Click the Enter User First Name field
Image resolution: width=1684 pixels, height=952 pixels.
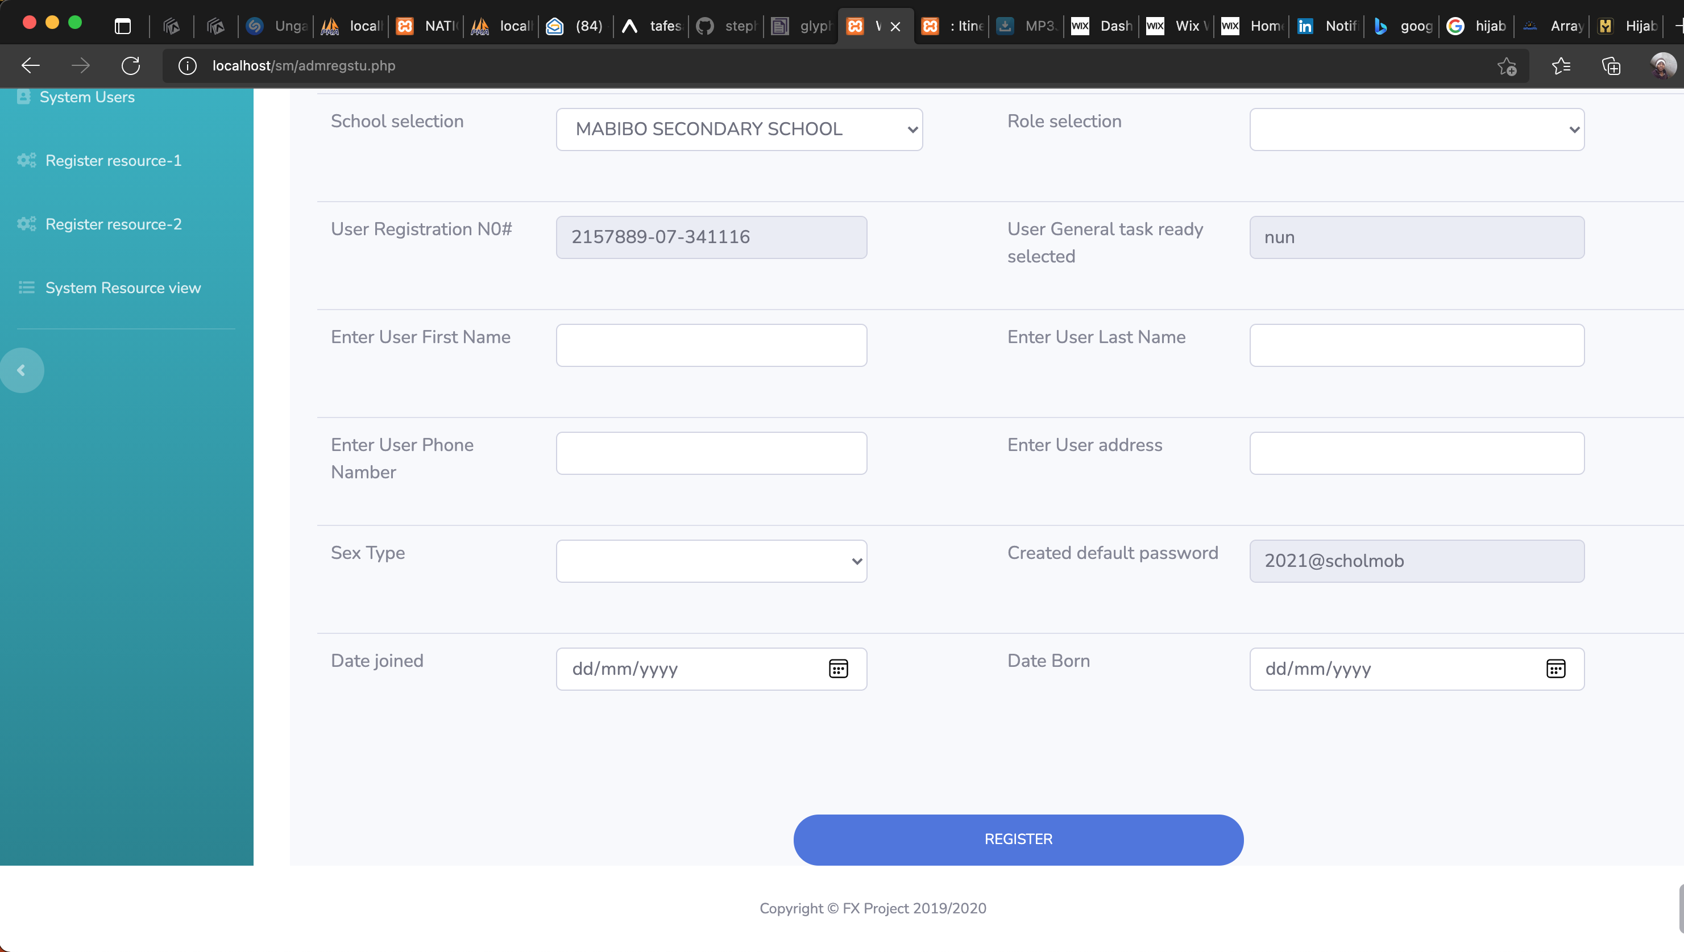pyautogui.click(x=711, y=345)
